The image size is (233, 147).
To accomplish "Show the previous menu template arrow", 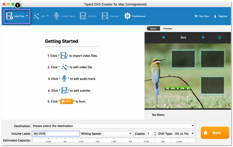I will click(163, 37).
